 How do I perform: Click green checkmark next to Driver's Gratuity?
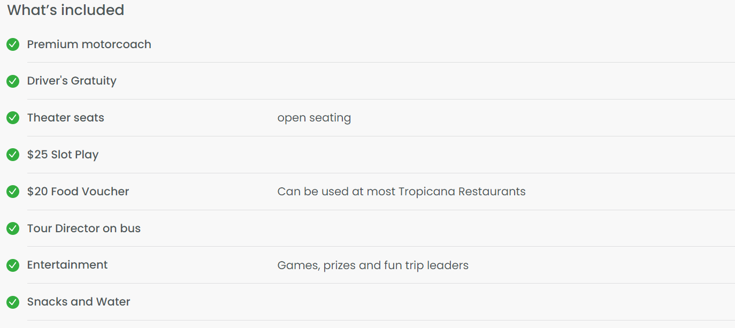coord(13,81)
